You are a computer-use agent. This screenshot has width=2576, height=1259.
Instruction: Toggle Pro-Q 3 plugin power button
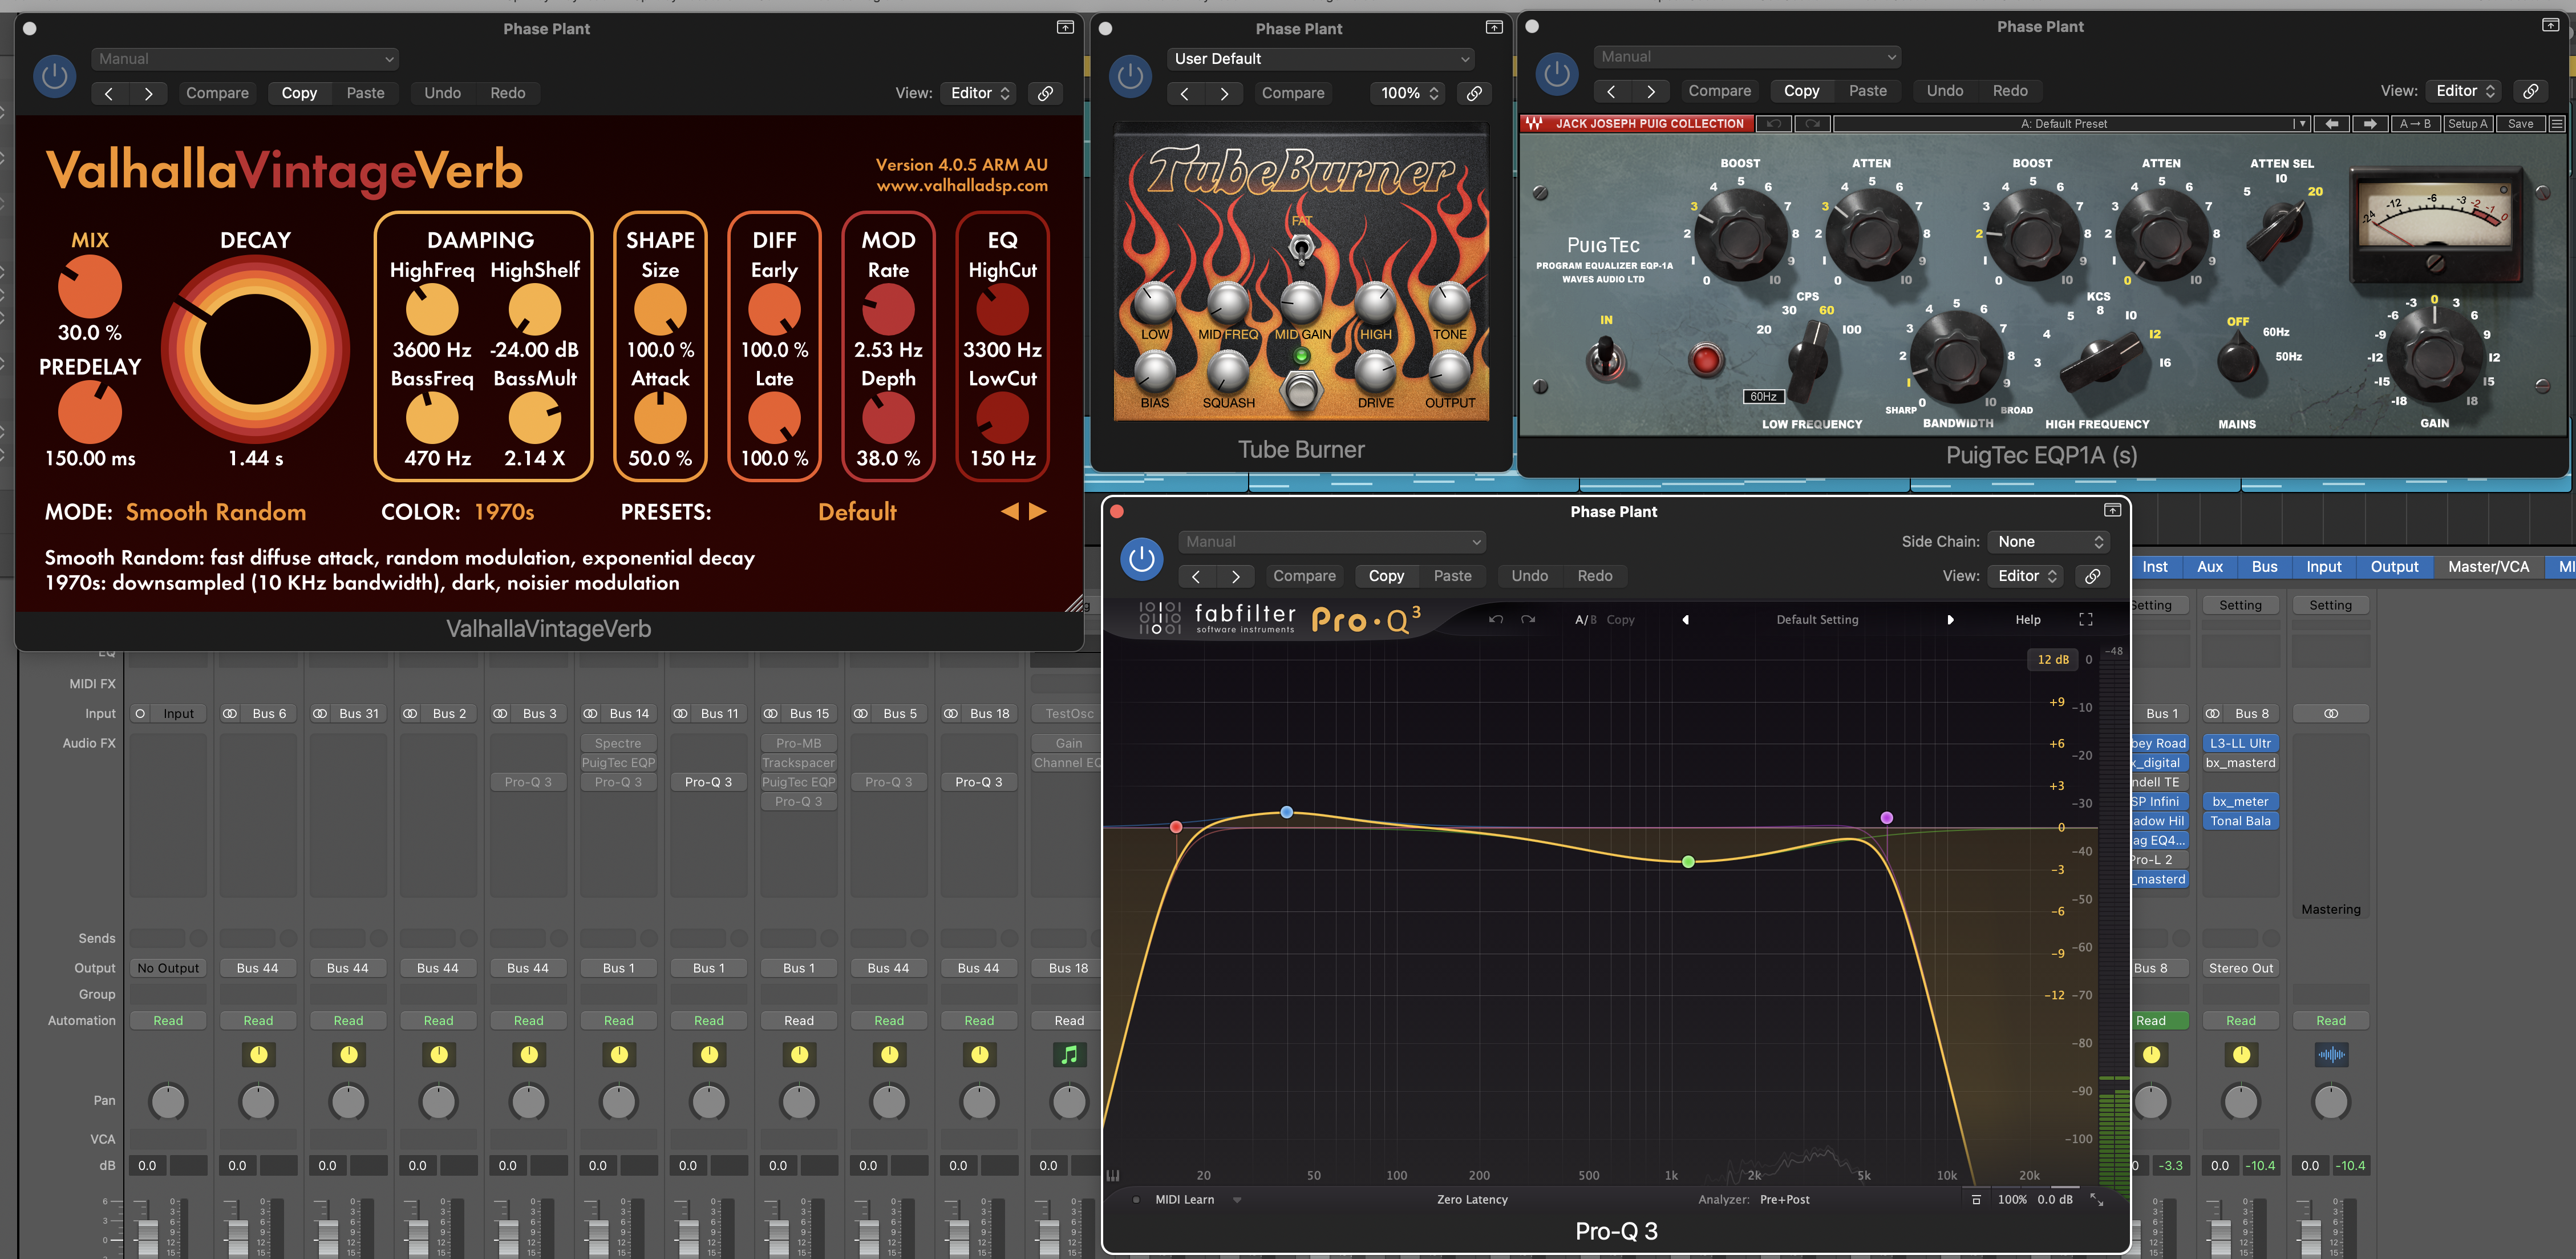[x=1142, y=559]
